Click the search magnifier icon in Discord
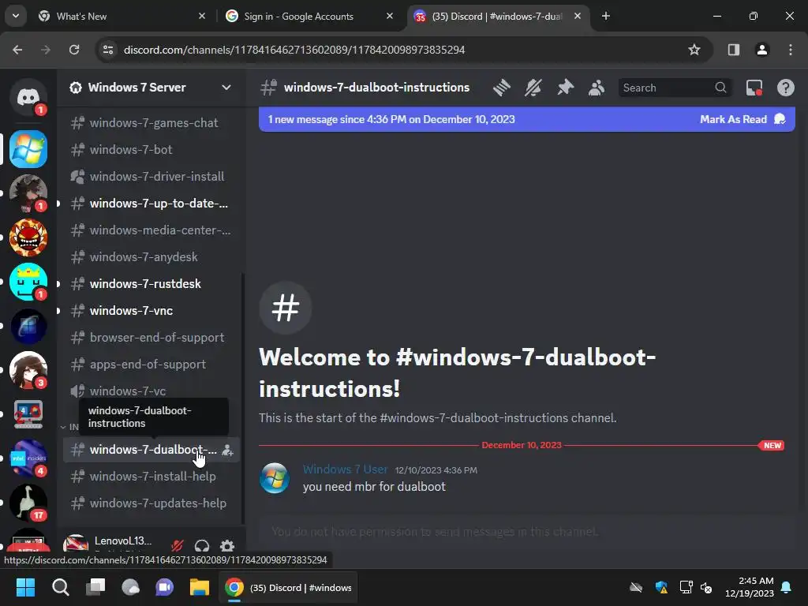Screen dimensions: 808x606 [720, 88]
